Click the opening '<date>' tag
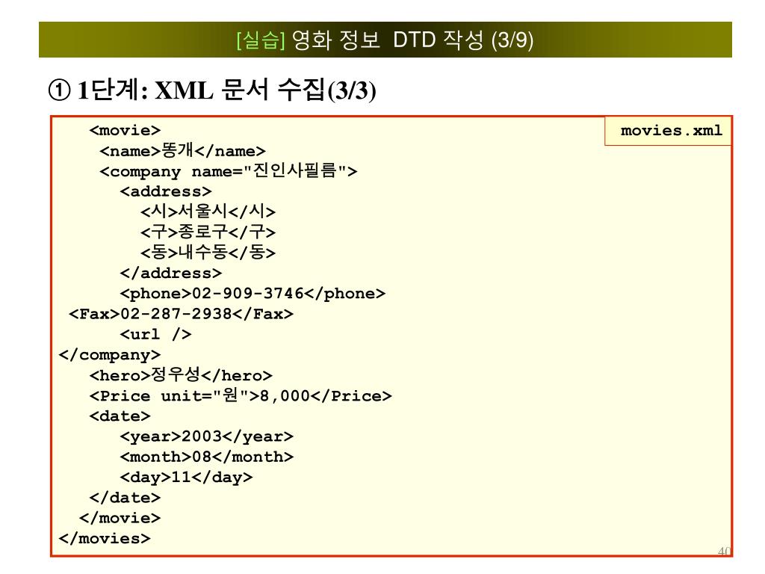The height and width of the screenshot is (574, 765). pyautogui.click(x=120, y=416)
